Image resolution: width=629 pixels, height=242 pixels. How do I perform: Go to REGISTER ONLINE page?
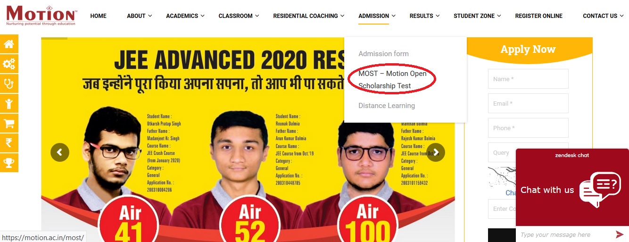[538, 16]
